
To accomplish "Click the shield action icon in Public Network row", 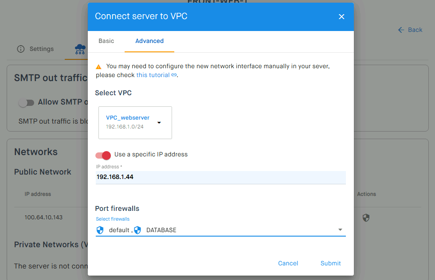I will click(366, 218).
